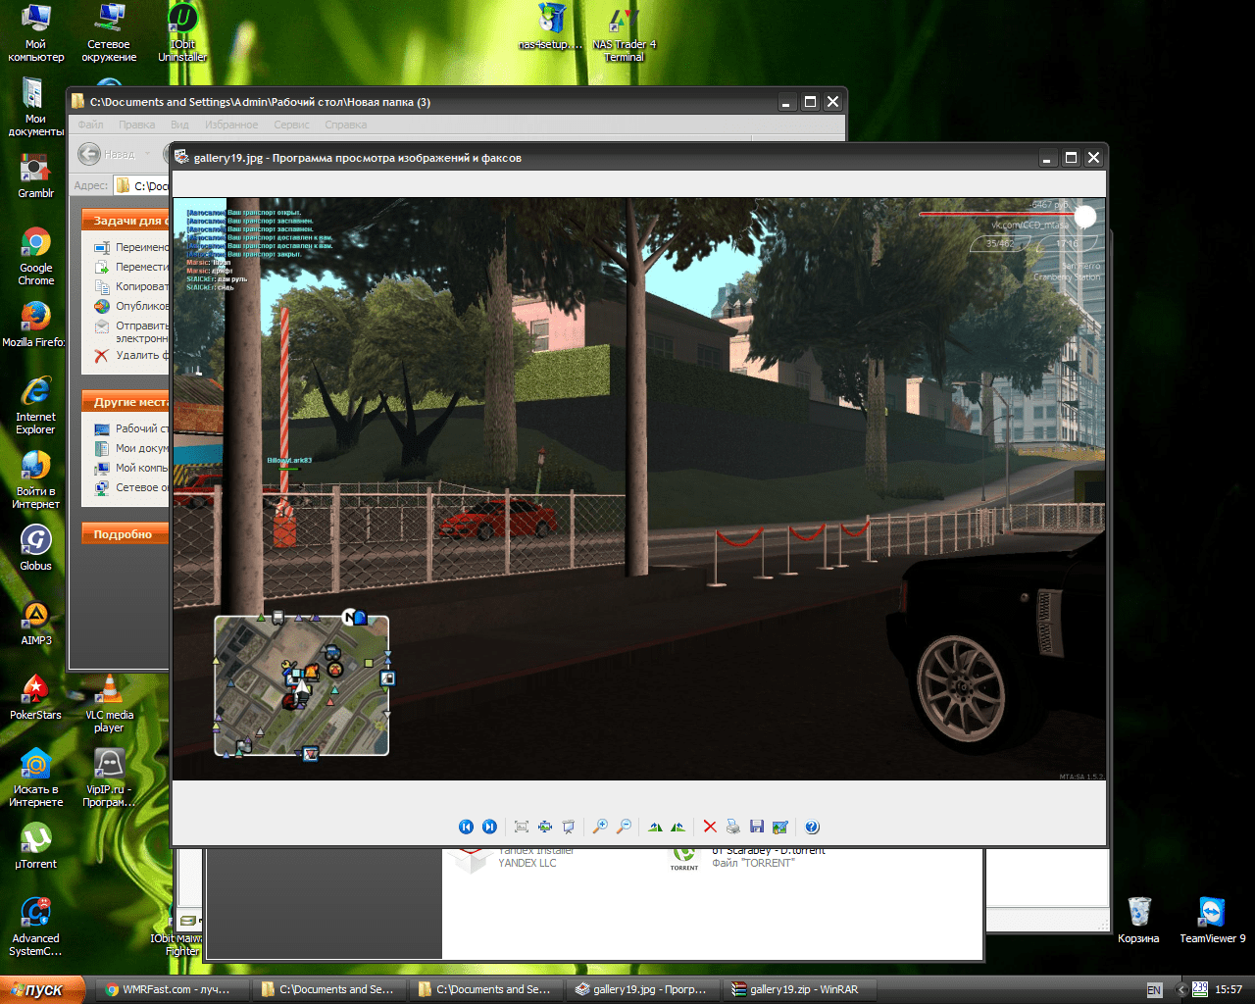Open Сервис menu in Explorer window
The image size is (1255, 1004).
292,125
